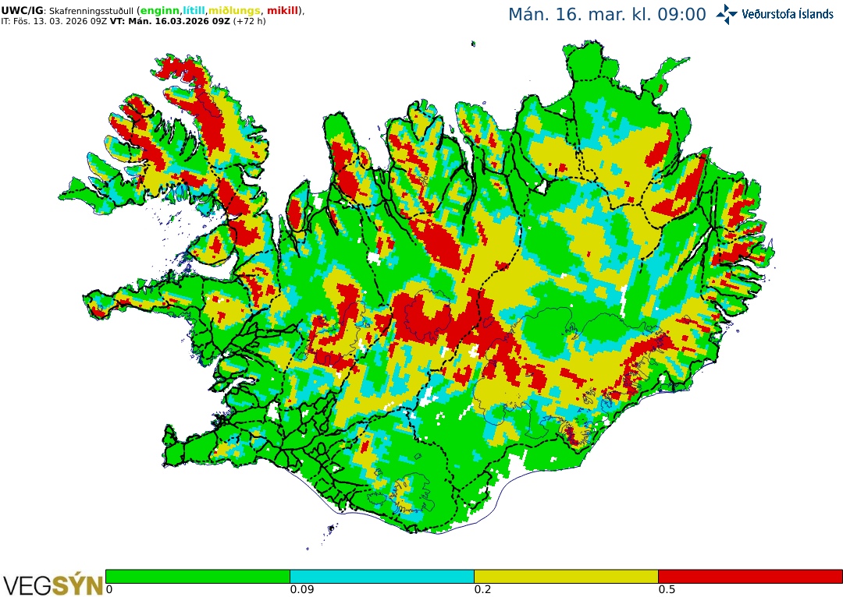The height and width of the screenshot is (597, 843).
Task: Click the green 'enginn' legend word
Action: pos(160,11)
